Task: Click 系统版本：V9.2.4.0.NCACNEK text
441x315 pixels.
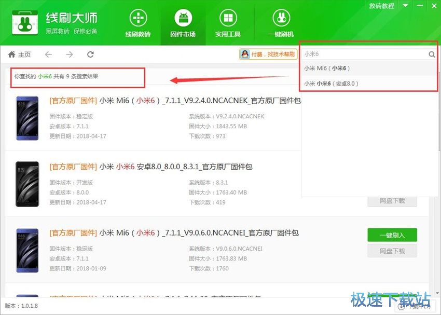Action: pos(226,116)
